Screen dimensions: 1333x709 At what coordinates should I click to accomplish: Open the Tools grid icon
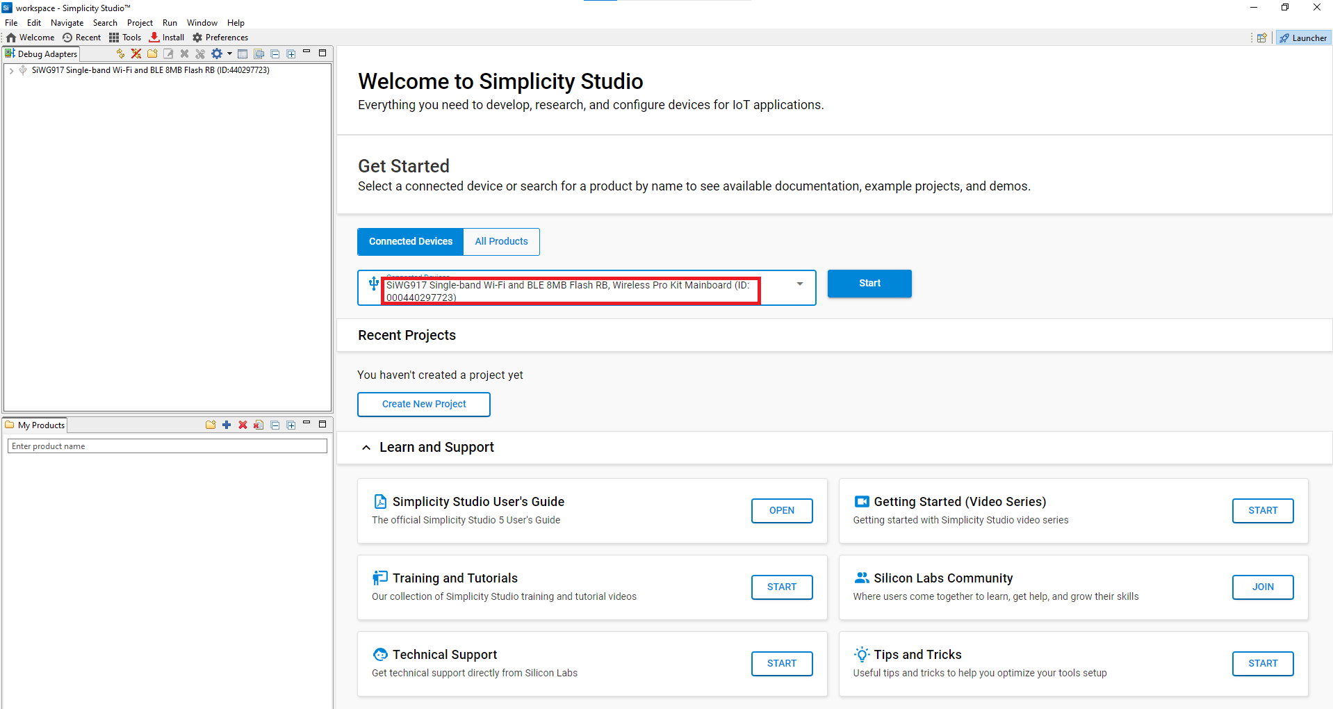pyautogui.click(x=114, y=38)
